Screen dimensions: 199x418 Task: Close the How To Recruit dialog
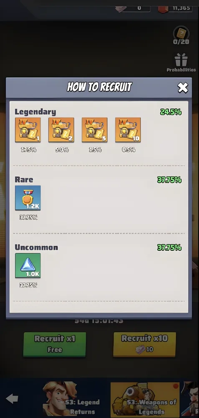click(183, 88)
